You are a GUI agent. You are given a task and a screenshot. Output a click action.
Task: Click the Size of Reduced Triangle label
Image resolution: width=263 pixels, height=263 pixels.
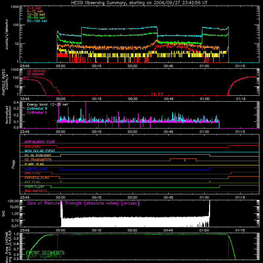[83, 203]
